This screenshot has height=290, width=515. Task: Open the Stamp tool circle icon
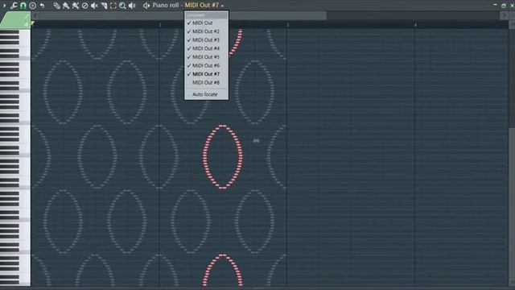click(x=32, y=6)
